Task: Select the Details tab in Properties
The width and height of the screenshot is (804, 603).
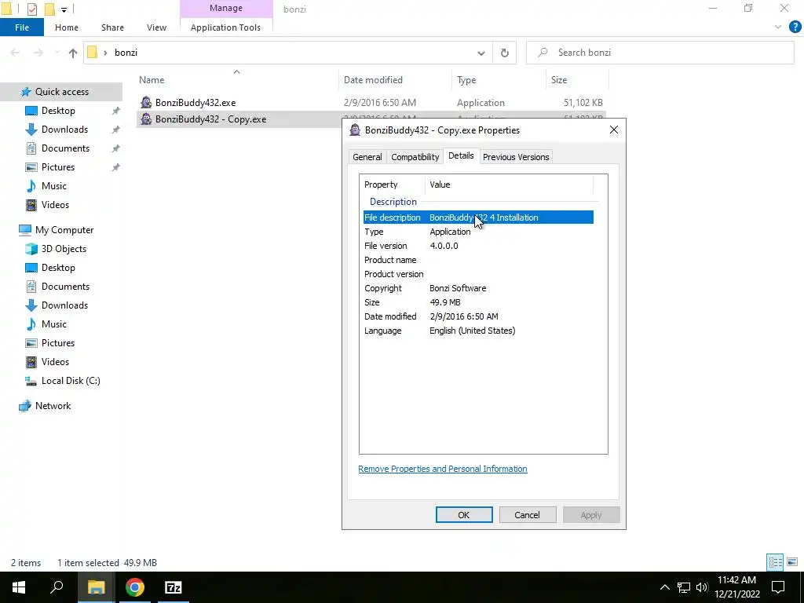Action: (x=461, y=155)
